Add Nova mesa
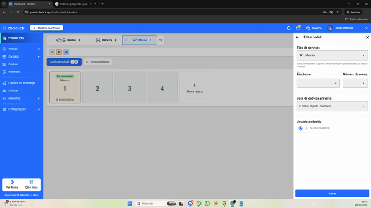371x208 pixels. [195, 88]
